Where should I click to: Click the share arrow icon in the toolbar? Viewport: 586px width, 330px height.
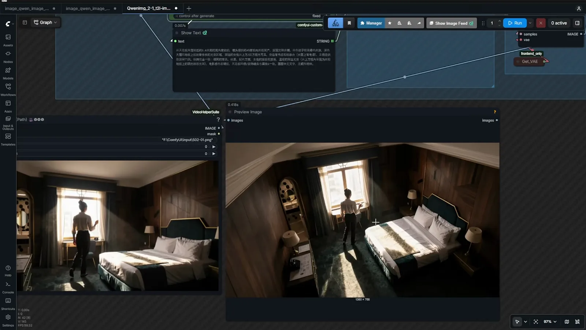419,23
